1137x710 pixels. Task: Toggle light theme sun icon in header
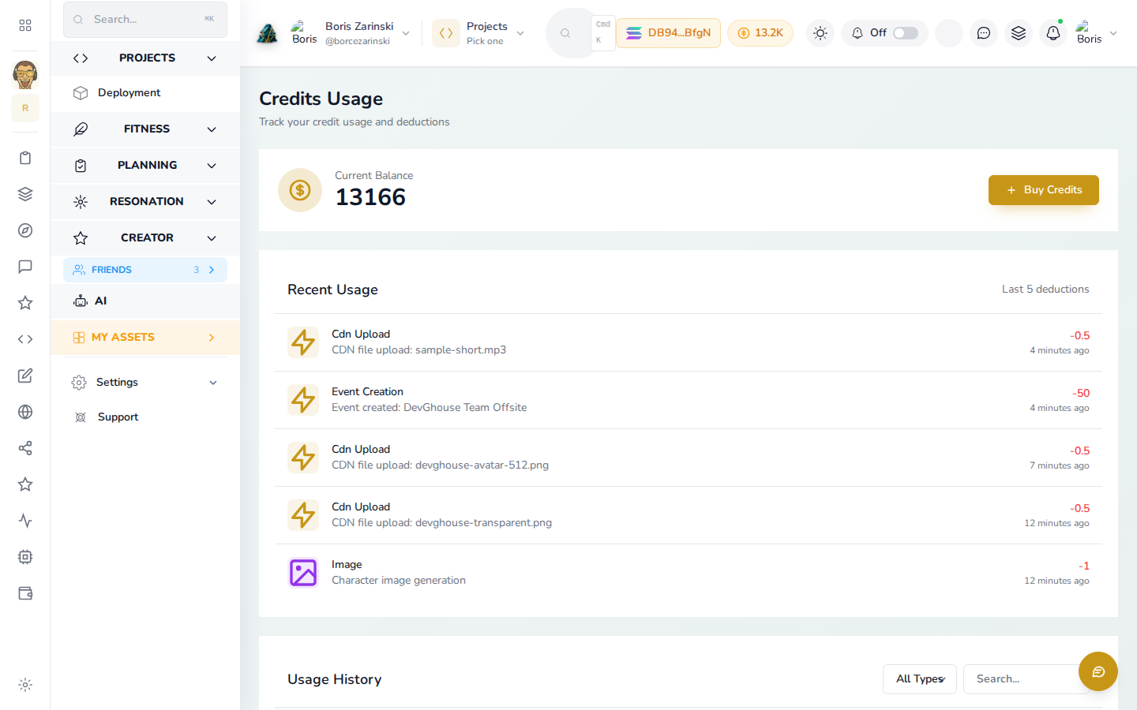820,33
